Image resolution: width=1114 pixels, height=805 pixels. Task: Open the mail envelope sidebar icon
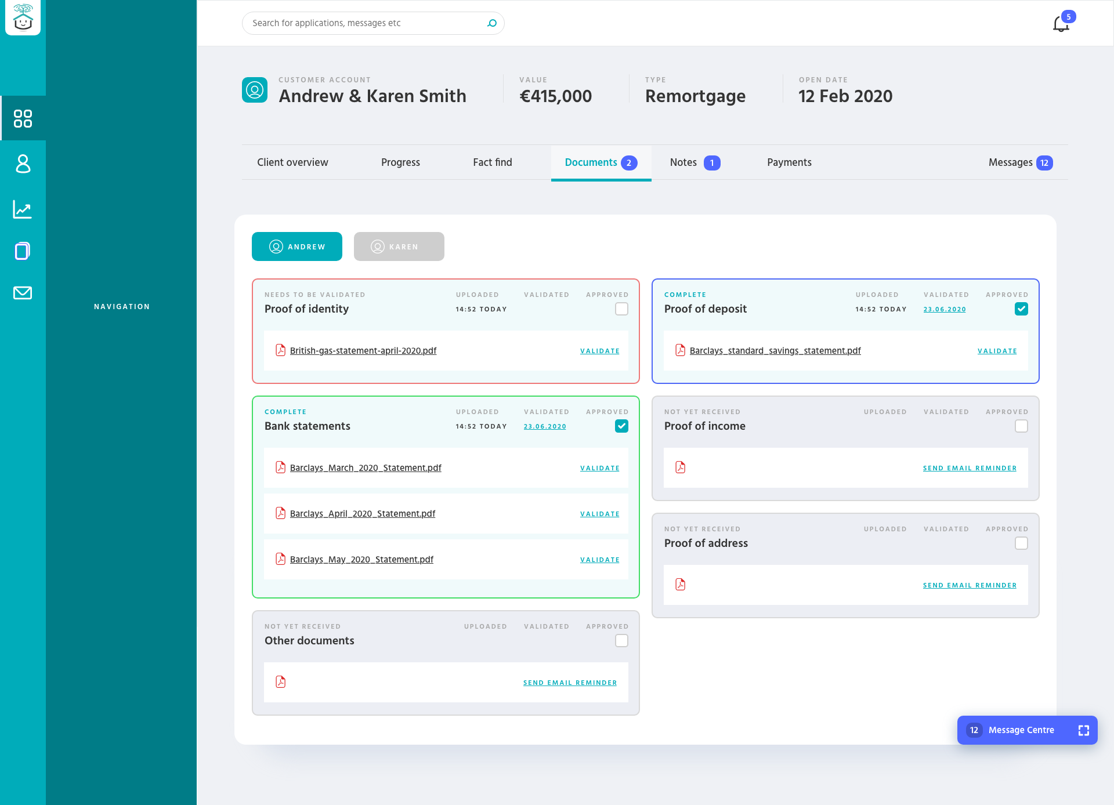[x=23, y=293]
